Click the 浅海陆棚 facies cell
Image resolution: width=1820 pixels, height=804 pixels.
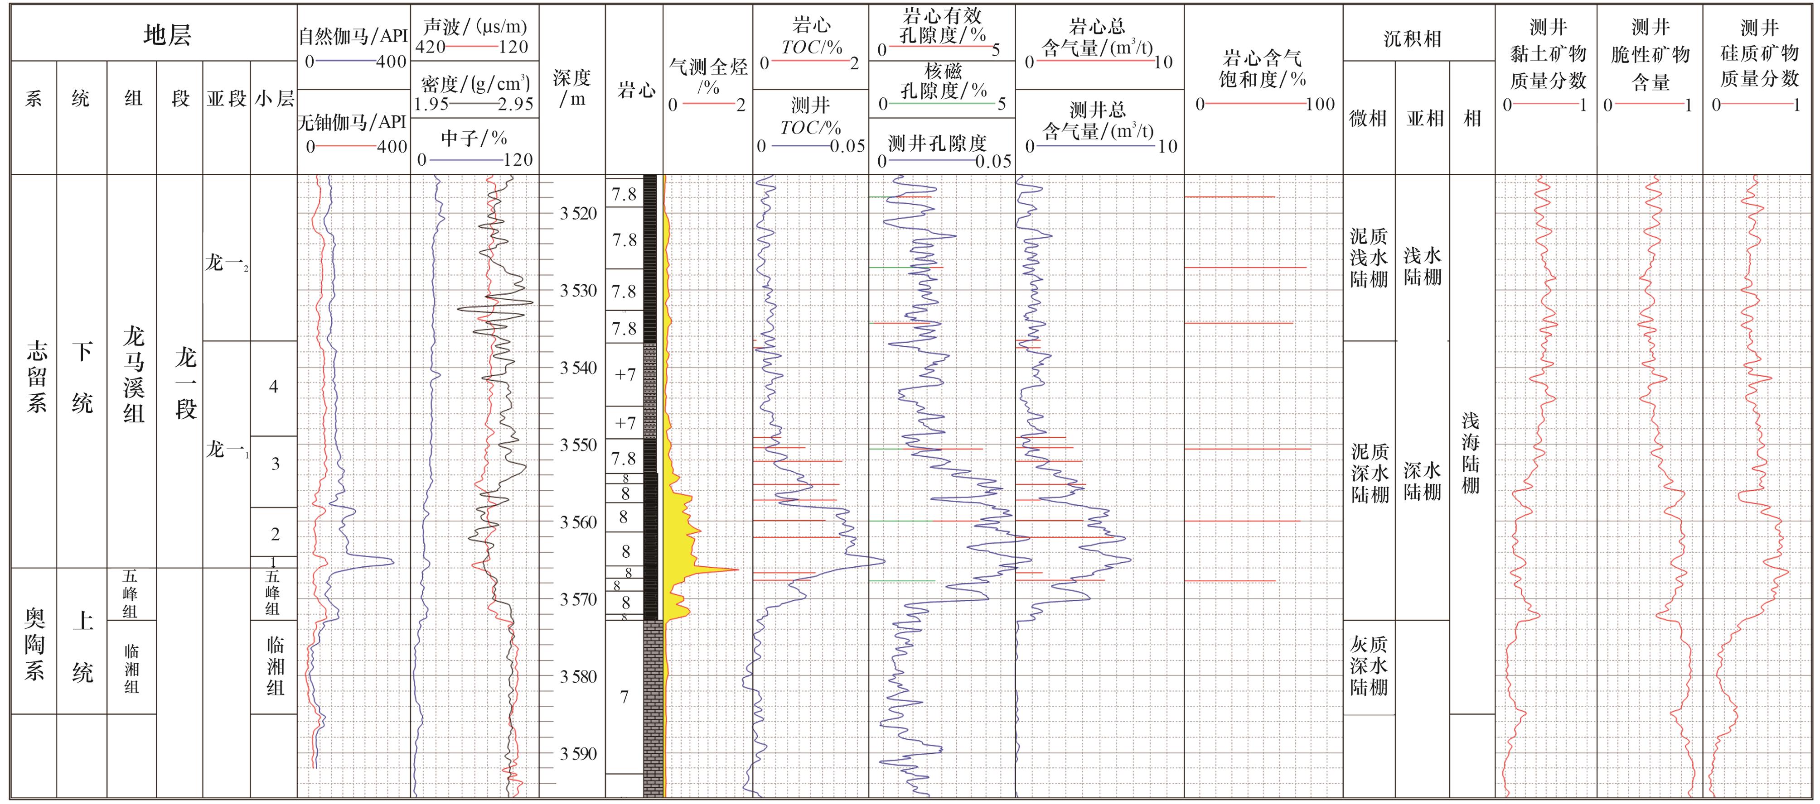click(x=1470, y=453)
